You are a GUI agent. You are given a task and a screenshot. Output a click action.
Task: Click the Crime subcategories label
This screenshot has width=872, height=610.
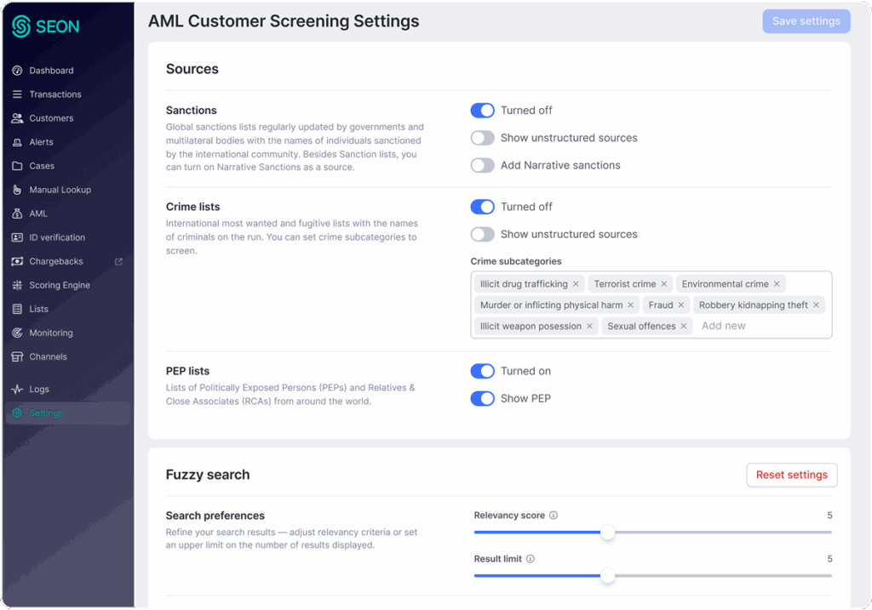click(x=516, y=261)
